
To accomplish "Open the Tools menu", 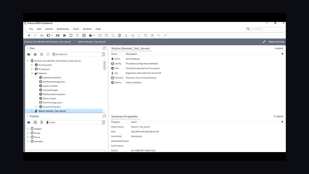I will click(76, 29).
